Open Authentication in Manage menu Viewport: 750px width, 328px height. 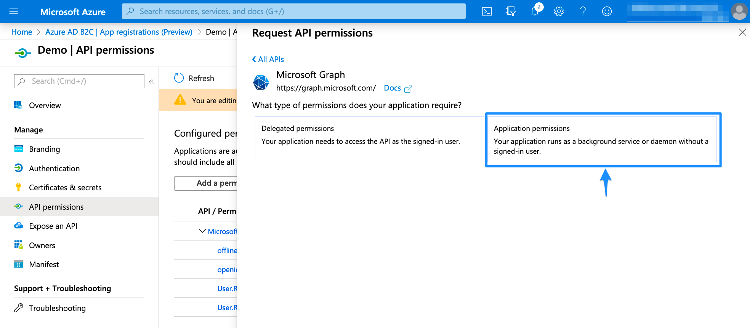(54, 169)
